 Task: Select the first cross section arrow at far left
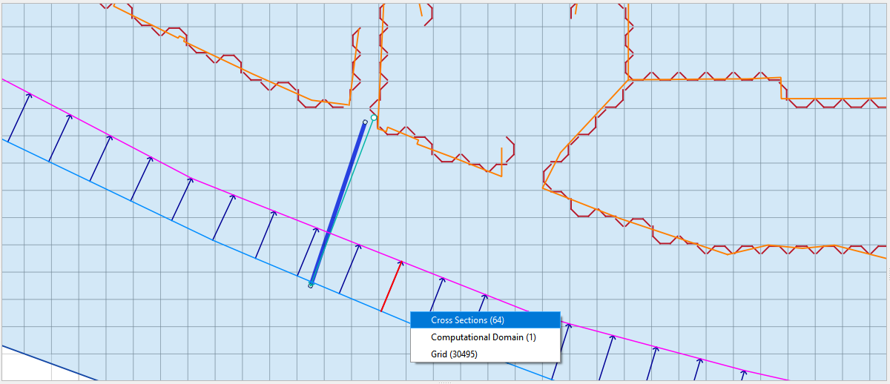click(x=19, y=116)
